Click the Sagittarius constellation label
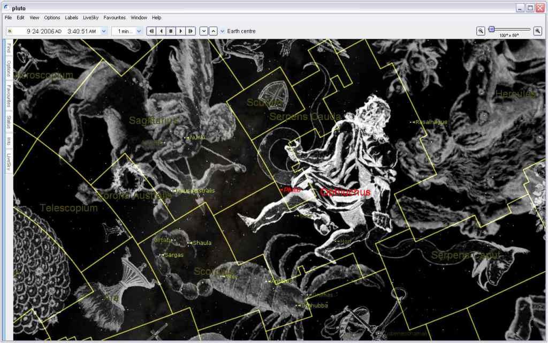Viewport: 548px width, 343px height. [x=153, y=121]
